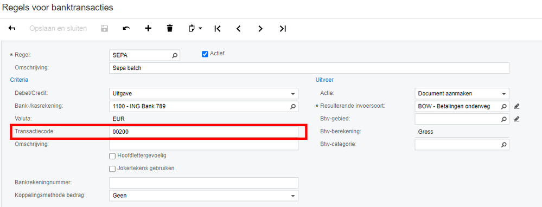The height and width of the screenshot is (207, 542).
Task: Click the Uitvoer section heading
Action: (324, 80)
